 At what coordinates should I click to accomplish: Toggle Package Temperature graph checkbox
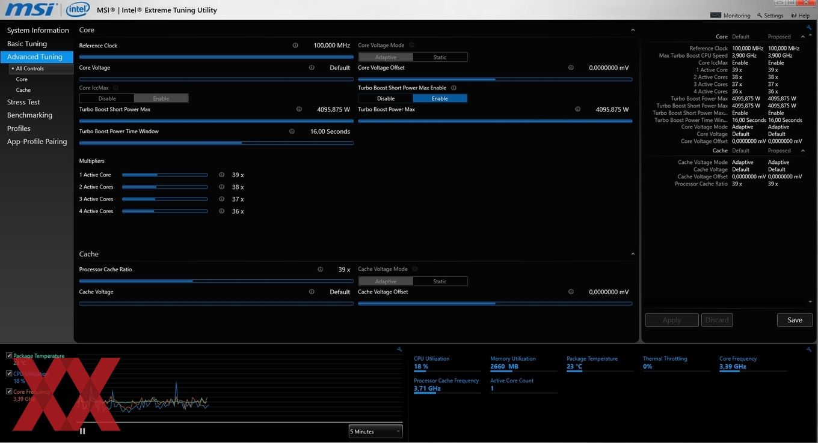pyautogui.click(x=9, y=355)
